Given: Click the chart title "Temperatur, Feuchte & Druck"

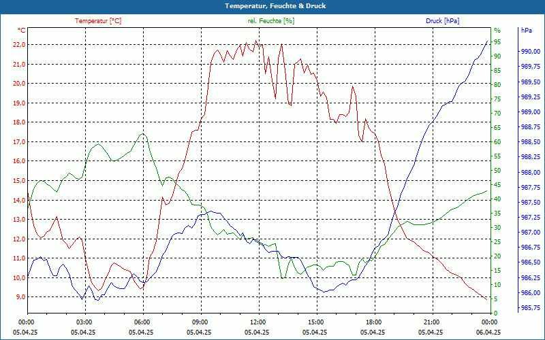Looking at the screenshot, I should pyautogui.click(x=272, y=5).
